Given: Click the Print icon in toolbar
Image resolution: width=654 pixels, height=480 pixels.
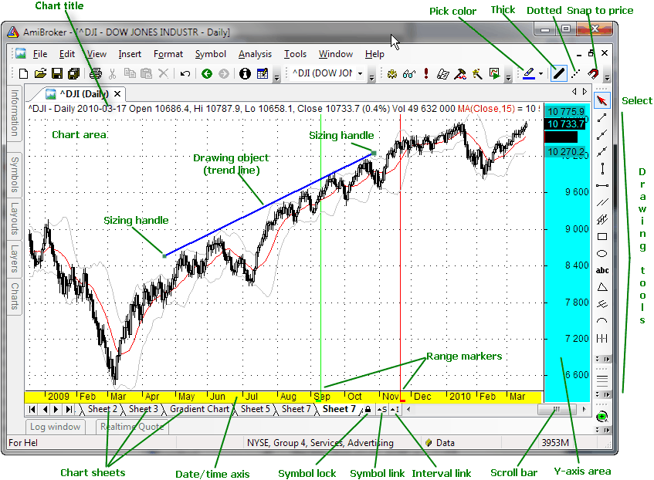Looking at the screenshot, I should [96, 74].
